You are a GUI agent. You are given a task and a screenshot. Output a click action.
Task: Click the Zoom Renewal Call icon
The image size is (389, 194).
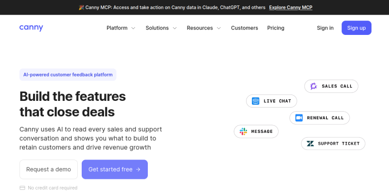299,118
